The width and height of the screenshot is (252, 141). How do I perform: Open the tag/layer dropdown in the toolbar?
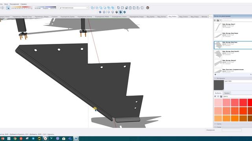[74, 8]
